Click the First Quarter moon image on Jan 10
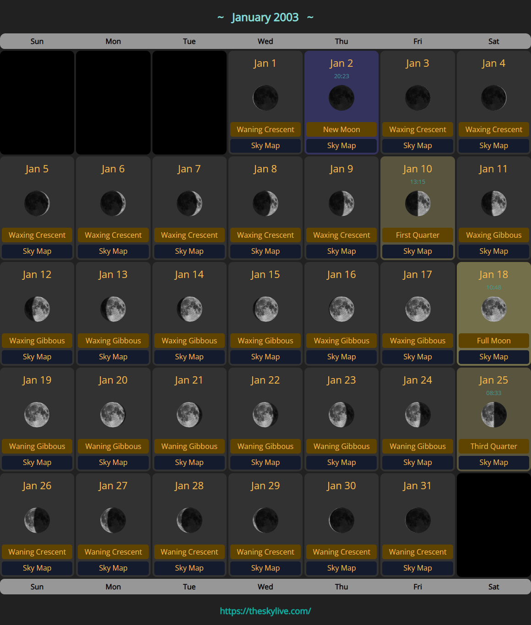This screenshot has width=531, height=625. [x=417, y=203]
